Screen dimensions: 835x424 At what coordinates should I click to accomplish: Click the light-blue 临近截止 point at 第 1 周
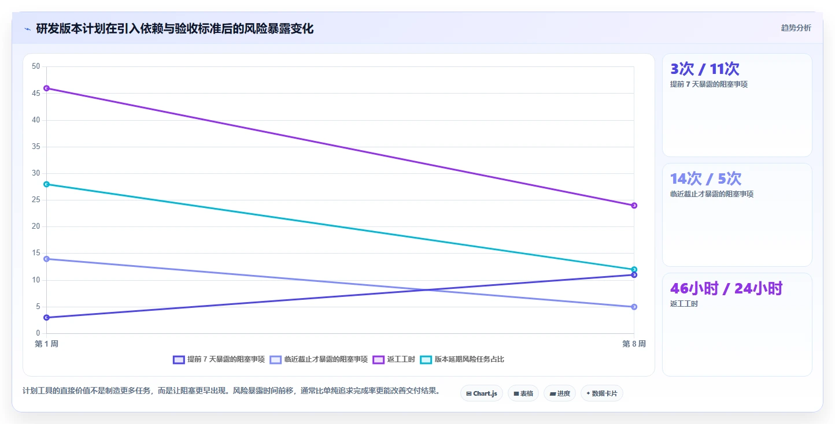pyautogui.click(x=46, y=259)
